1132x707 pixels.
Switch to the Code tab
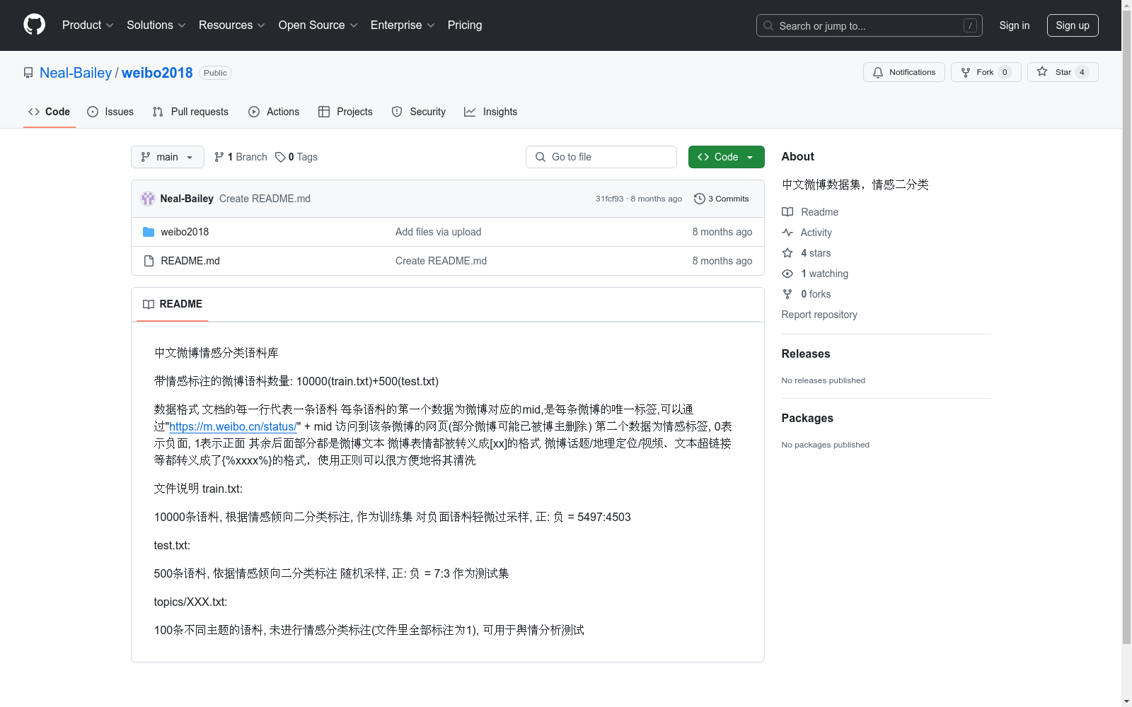50,112
